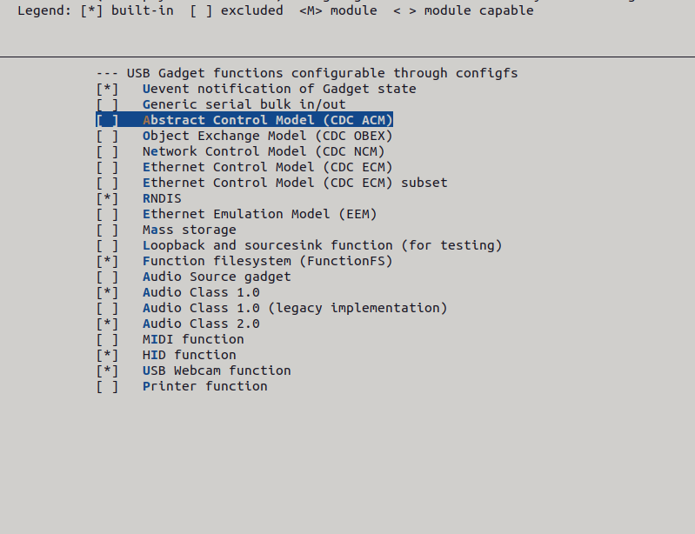Disable the RNDIS built-in checkbox
Viewport: 695px width, 534px height.
coord(107,198)
